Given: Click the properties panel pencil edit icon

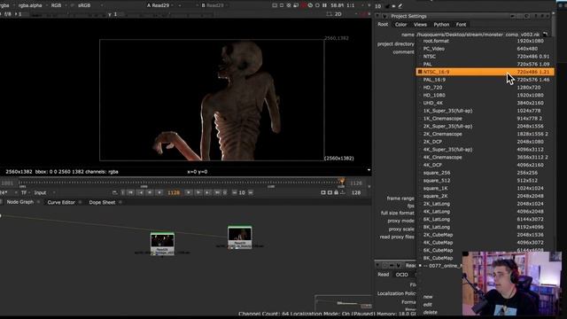Looking at the screenshot, I should tap(400, 6).
